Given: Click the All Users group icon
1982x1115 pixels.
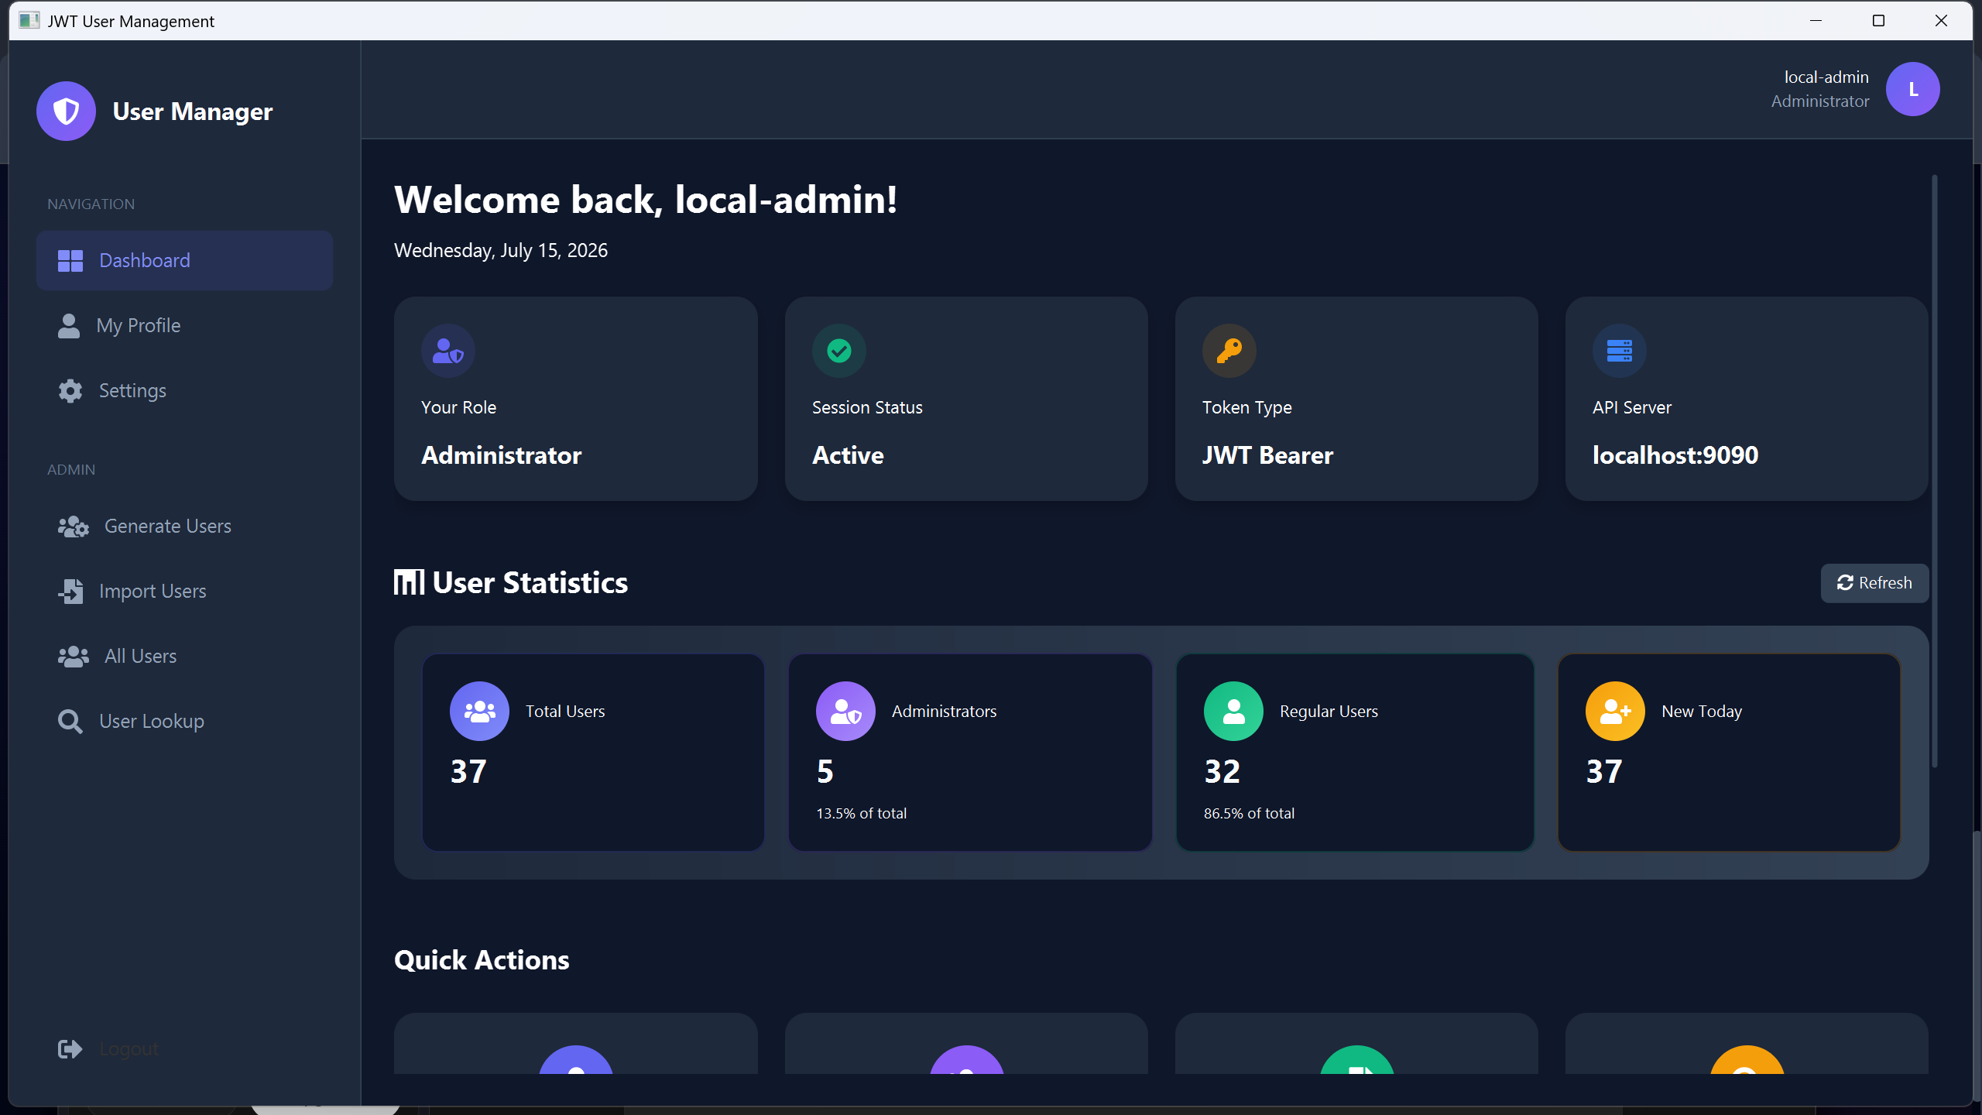Looking at the screenshot, I should [74, 657].
